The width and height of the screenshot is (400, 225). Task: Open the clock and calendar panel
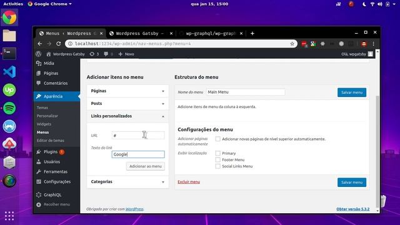(209, 4)
